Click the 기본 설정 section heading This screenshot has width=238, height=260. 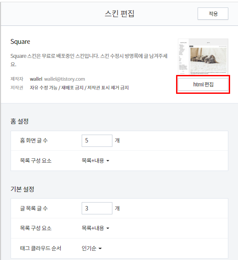[x=22, y=189]
